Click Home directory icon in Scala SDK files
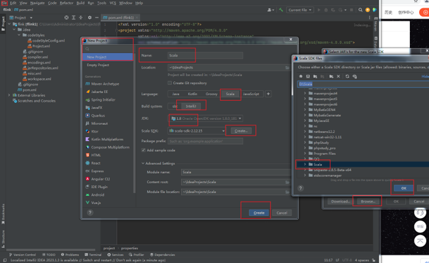This screenshot has height=263, width=429. [301, 76]
